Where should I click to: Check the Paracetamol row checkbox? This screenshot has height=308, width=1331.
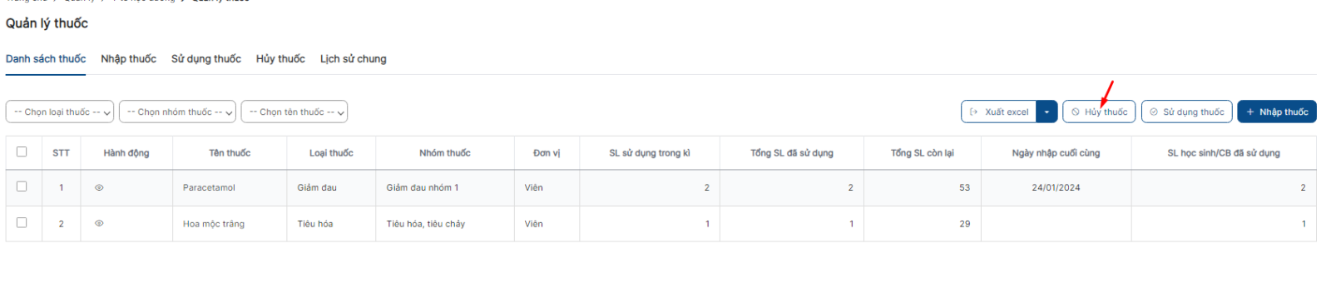coord(22,186)
